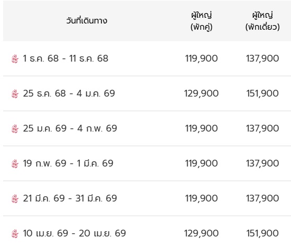
Task: Choose the 25 ม.ค. 69 - 4 ก.พ. 69 trip
Action: pyautogui.click(x=70, y=128)
